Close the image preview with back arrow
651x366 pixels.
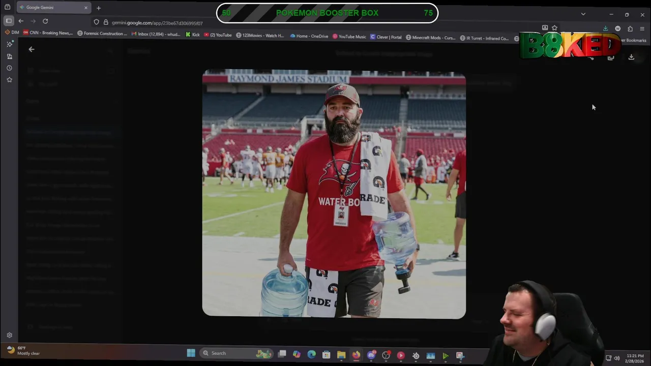click(x=32, y=49)
